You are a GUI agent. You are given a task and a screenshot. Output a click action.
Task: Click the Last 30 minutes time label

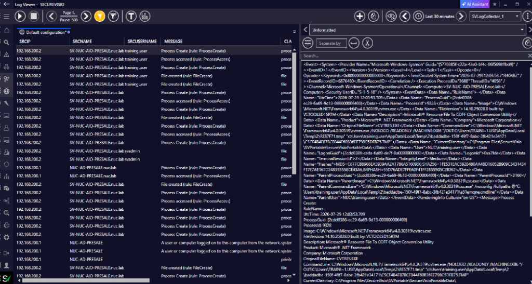[x=440, y=16]
